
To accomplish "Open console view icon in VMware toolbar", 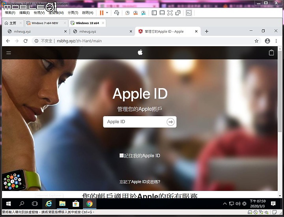I will tap(189, 13).
